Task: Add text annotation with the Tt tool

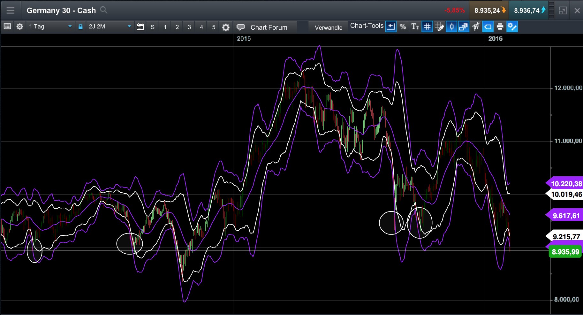Action: coord(415,27)
